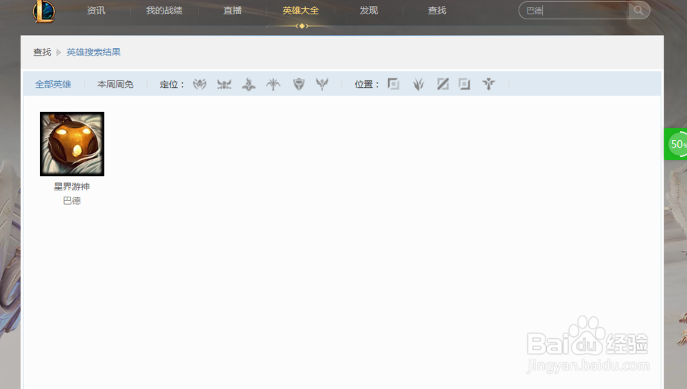
Task: Select the Jungle position icon
Action: 418,84
